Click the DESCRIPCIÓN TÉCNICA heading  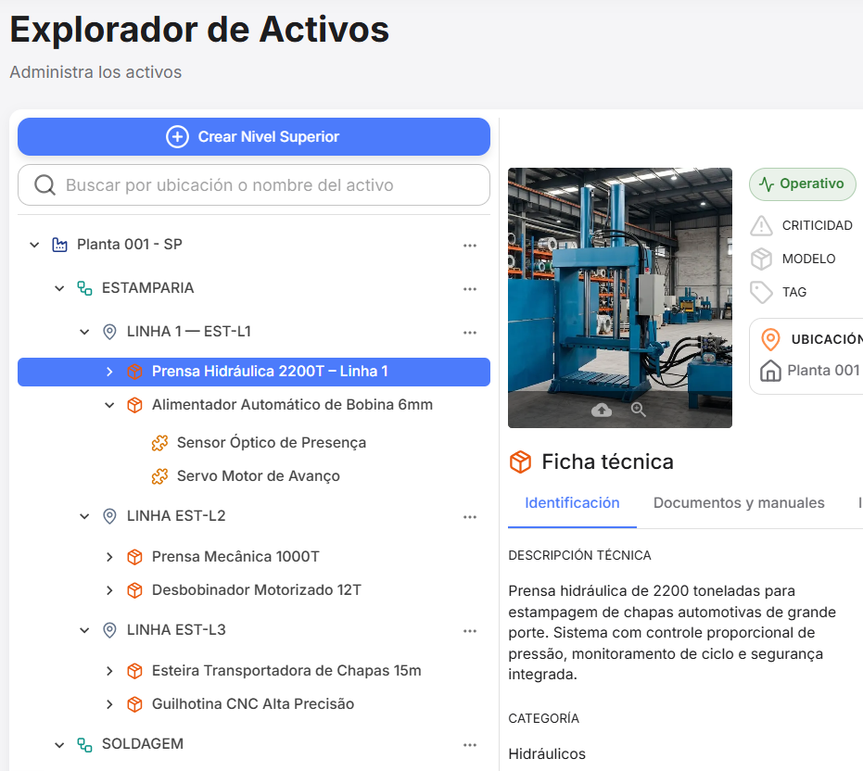[579, 555]
